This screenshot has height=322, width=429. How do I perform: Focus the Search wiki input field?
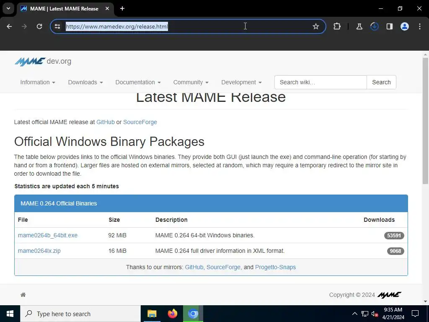[320, 82]
